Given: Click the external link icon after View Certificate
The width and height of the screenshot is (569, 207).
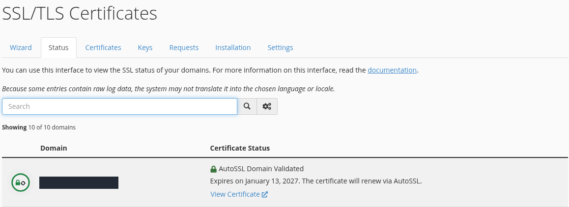Looking at the screenshot, I should point(265,194).
